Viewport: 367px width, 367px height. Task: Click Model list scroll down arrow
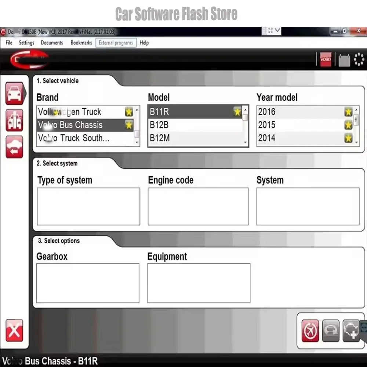pyautogui.click(x=245, y=142)
